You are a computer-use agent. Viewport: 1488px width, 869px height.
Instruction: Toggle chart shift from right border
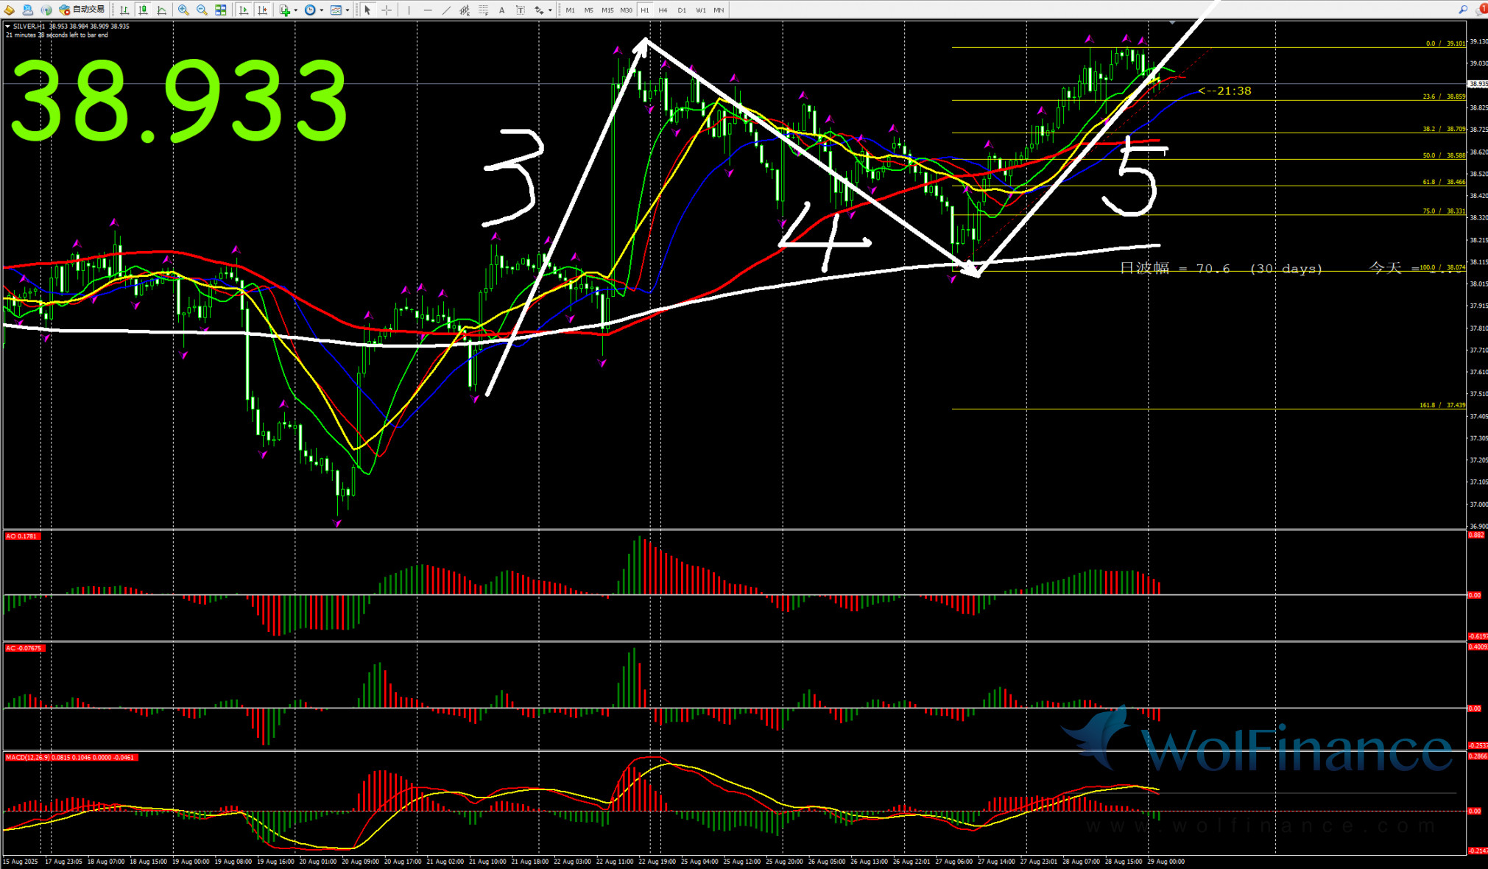262,10
